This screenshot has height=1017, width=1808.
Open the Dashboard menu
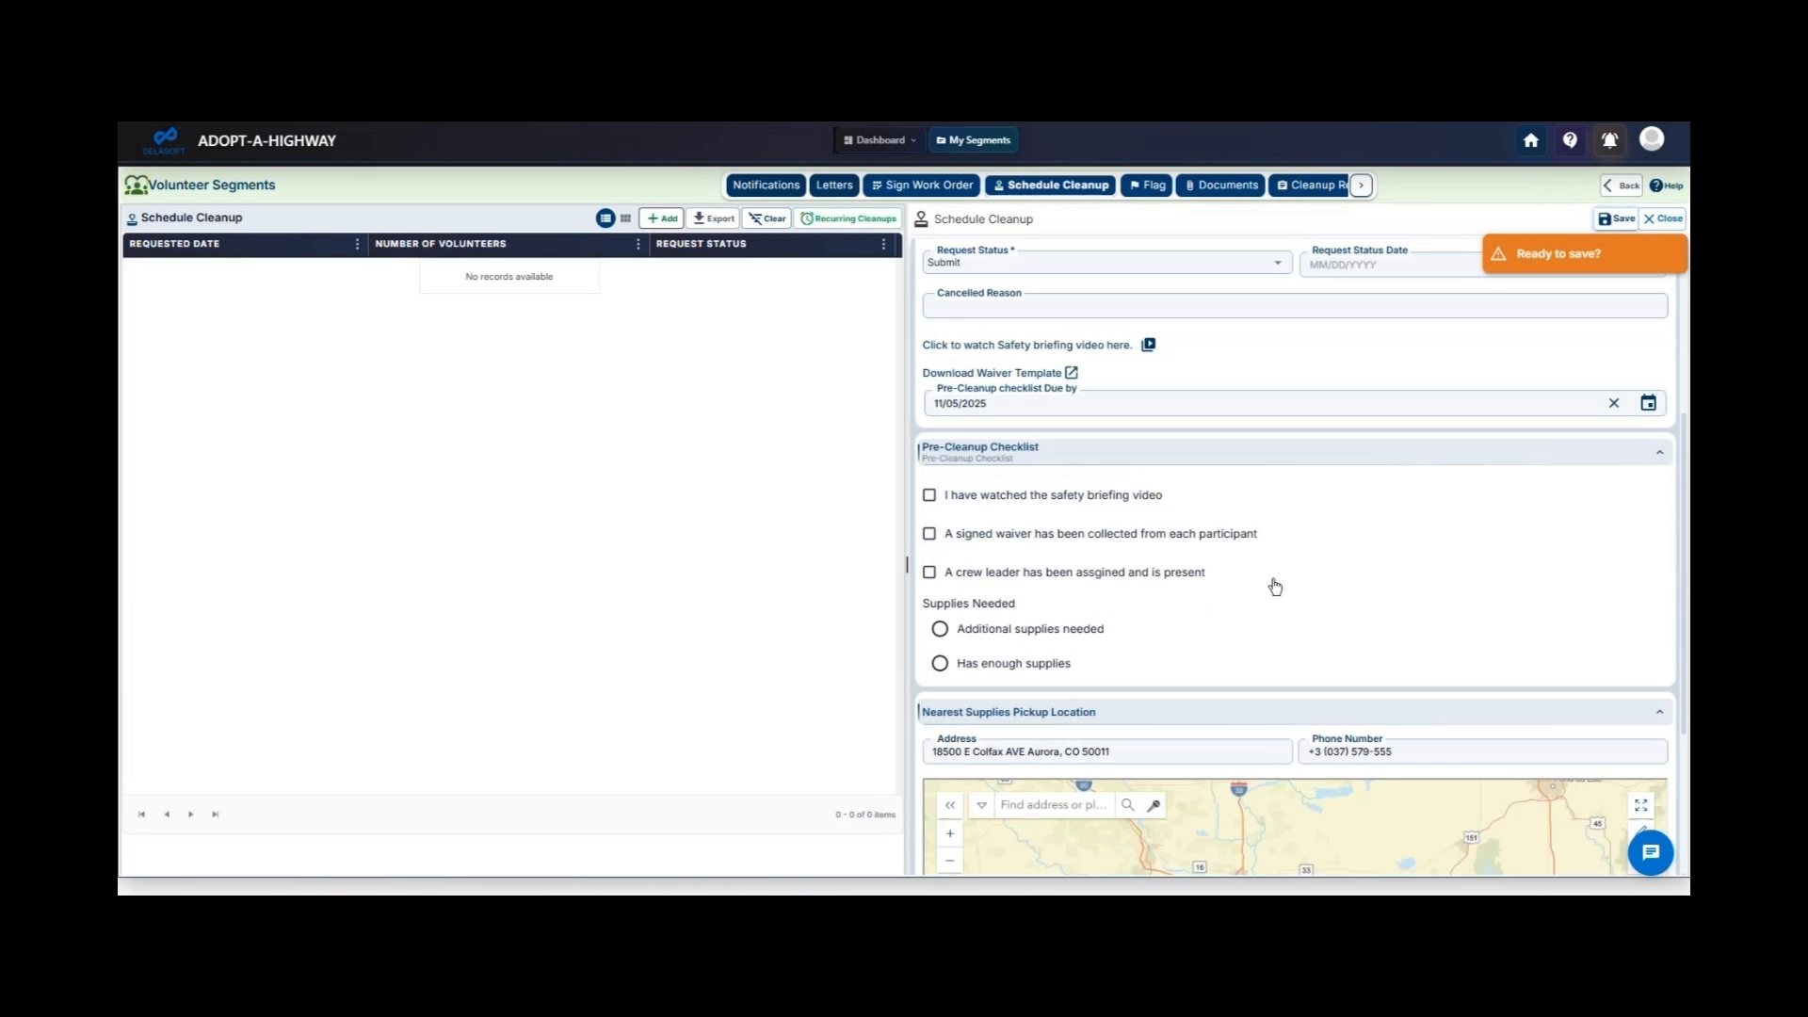click(879, 139)
